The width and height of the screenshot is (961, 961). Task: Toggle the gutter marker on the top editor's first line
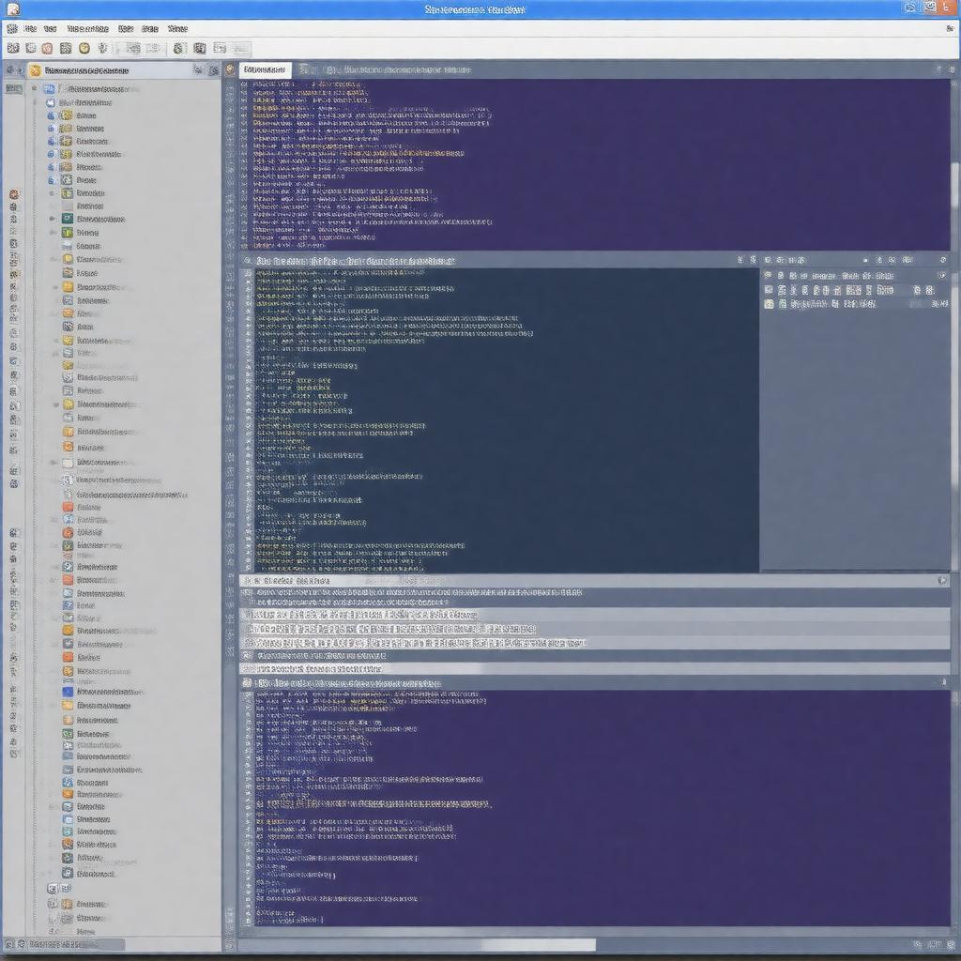244,84
